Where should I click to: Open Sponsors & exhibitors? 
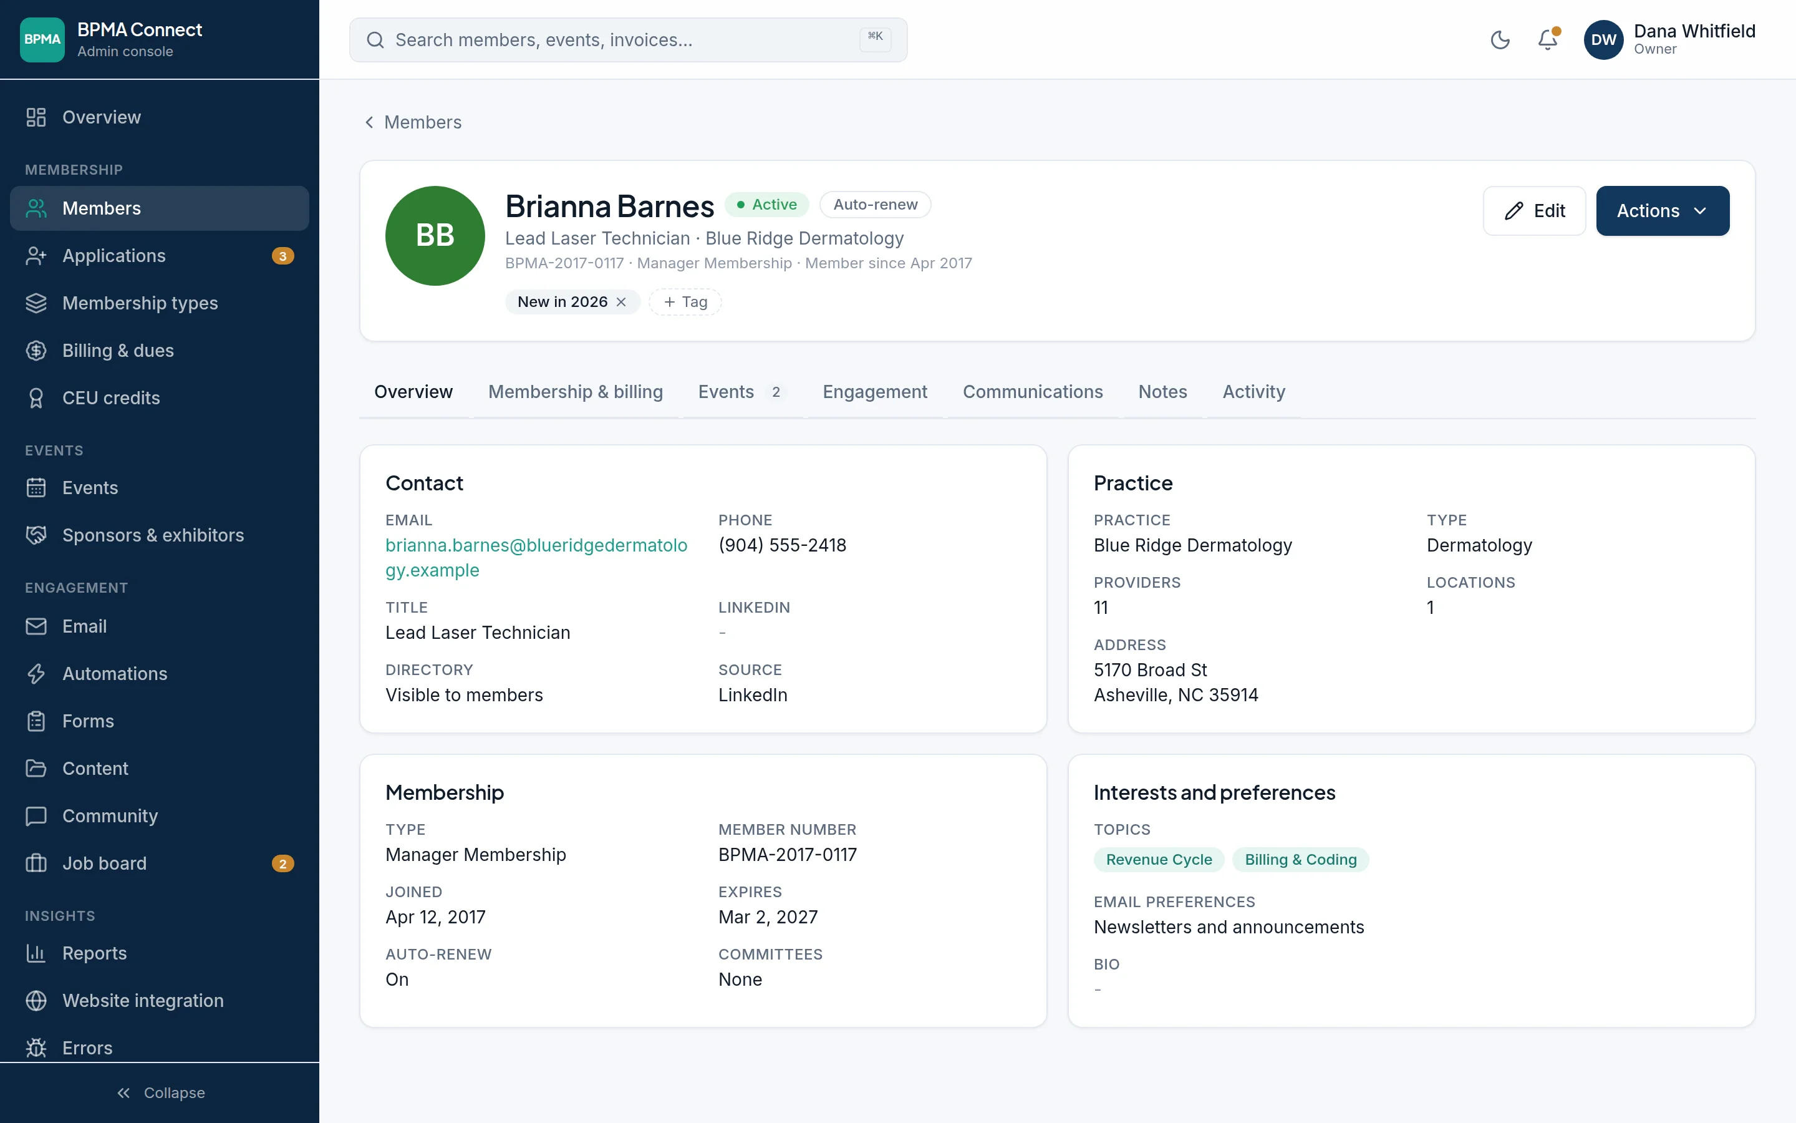(x=160, y=535)
